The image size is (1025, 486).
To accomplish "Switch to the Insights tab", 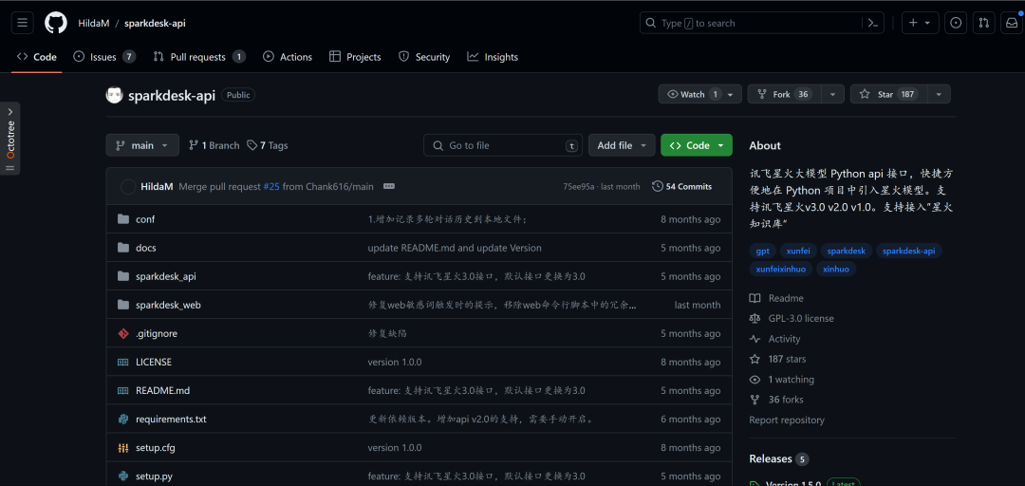I will click(x=493, y=57).
